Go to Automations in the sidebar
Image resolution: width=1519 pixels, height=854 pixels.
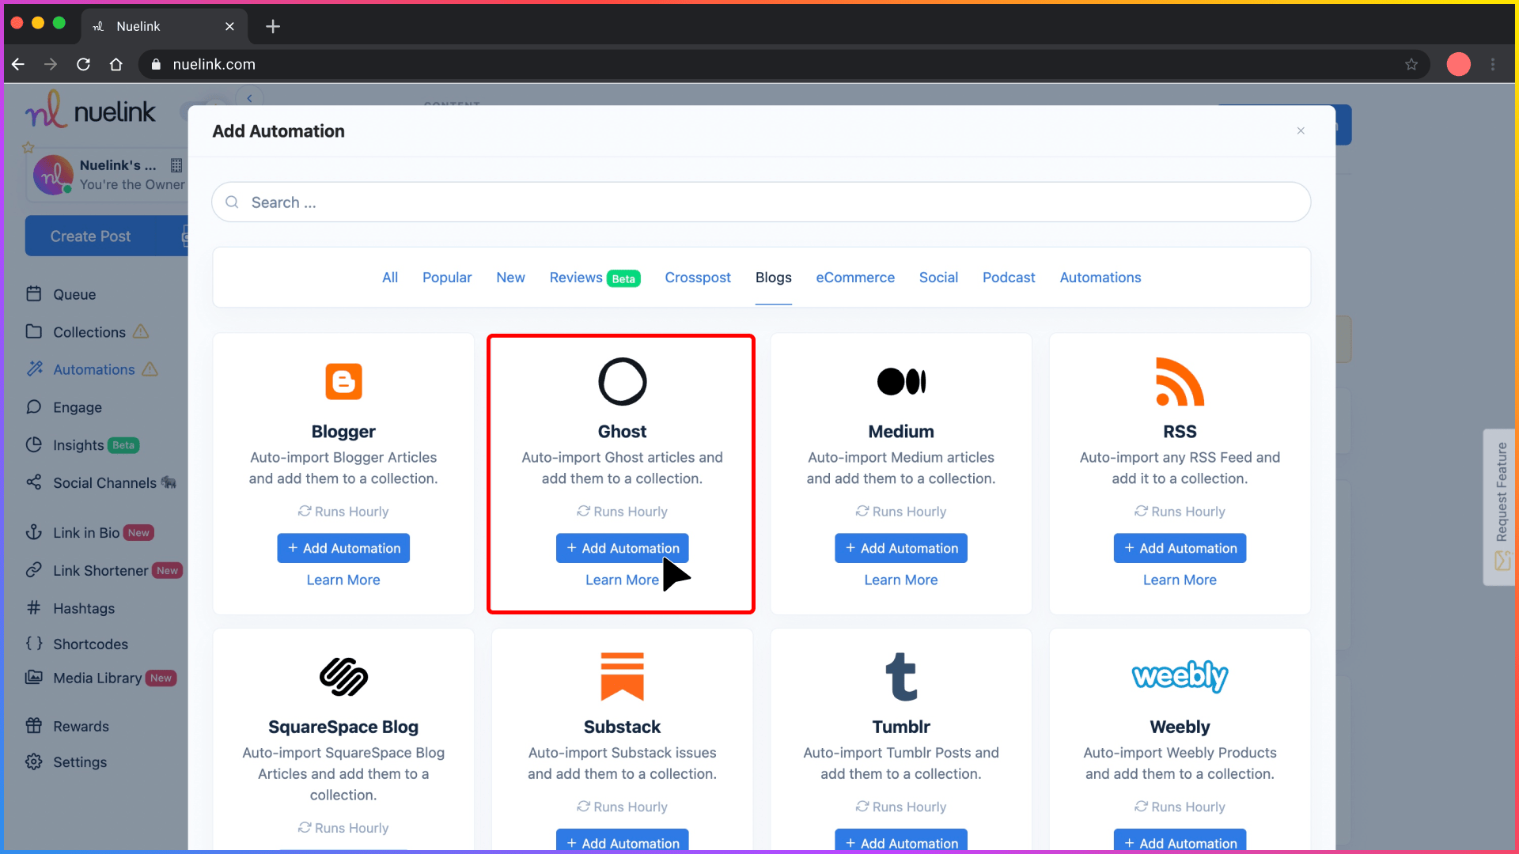[x=92, y=369]
